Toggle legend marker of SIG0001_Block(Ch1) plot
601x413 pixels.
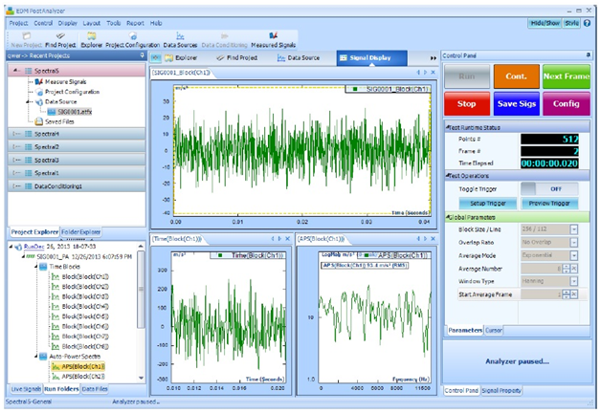coord(355,89)
